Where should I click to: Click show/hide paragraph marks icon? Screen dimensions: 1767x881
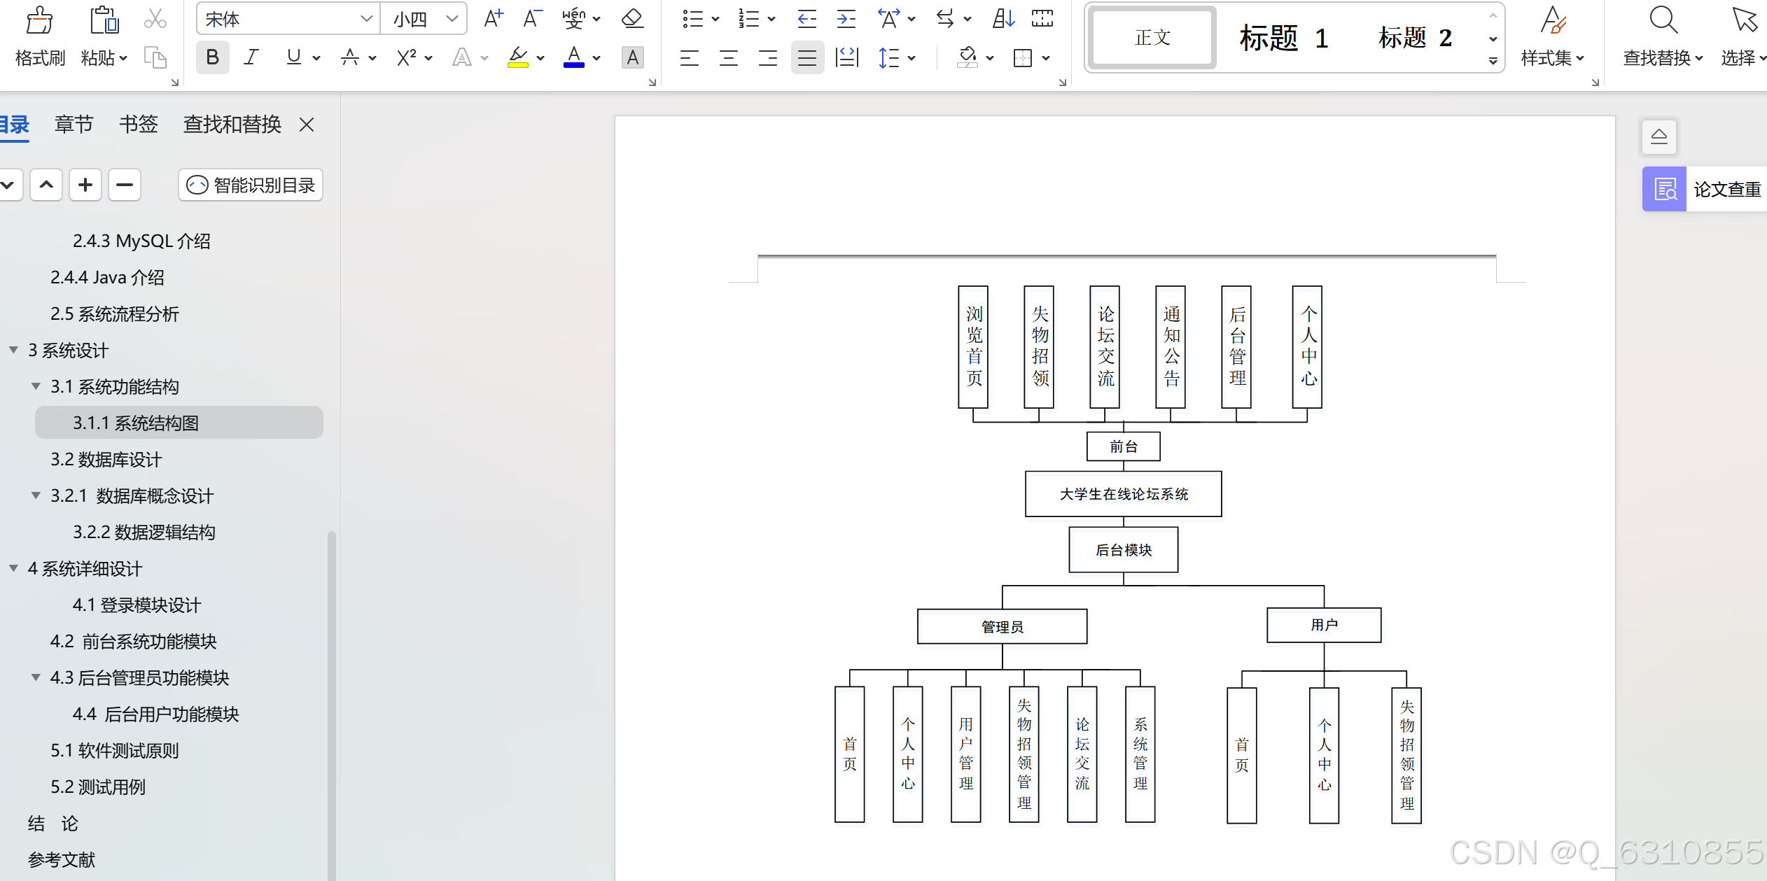(1042, 19)
